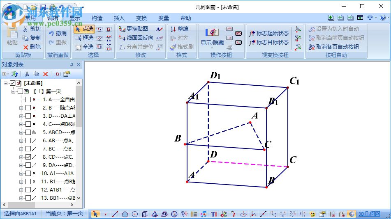Screen dimensions: 391x219
Task: Open the 常用 ribbon tab
Action: pos(30,18)
